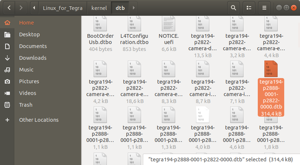
Task: Toggle list view mode
Action: 249,8
